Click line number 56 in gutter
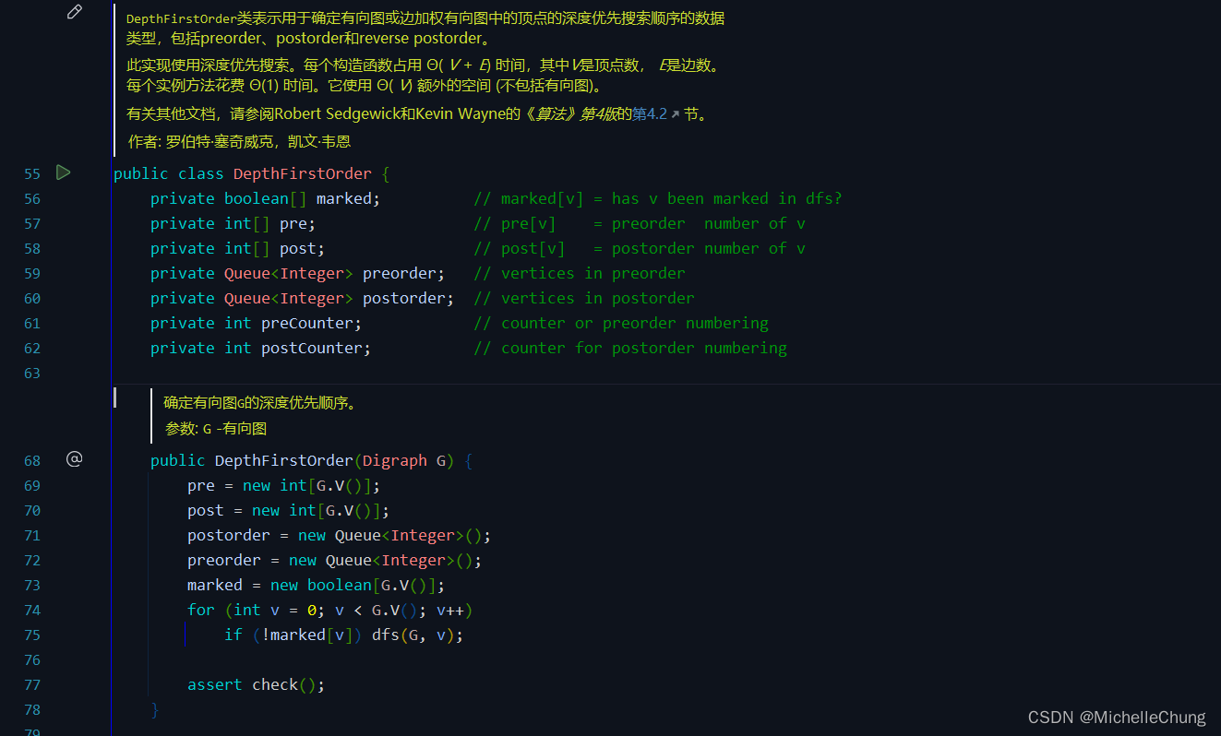 32,199
